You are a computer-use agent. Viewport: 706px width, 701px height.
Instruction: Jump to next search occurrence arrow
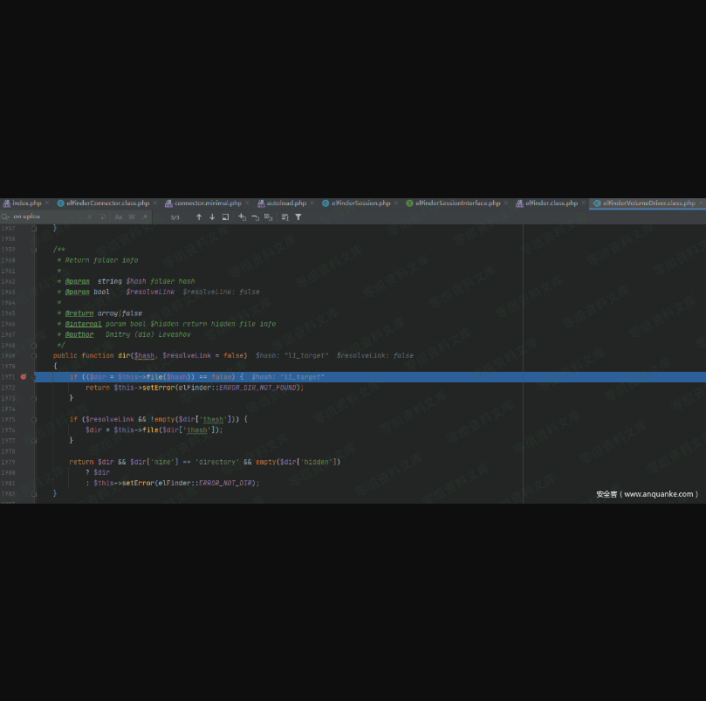pyautogui.click(x=212, y=216)
